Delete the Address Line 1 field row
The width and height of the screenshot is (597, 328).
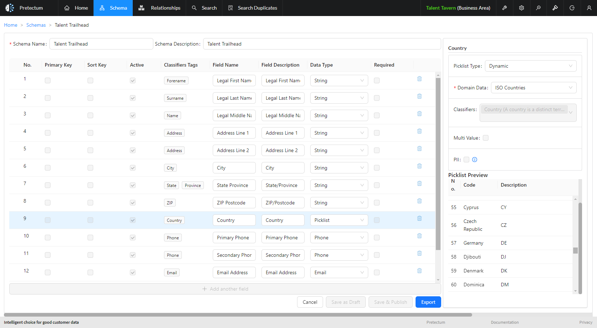[419, 131]
